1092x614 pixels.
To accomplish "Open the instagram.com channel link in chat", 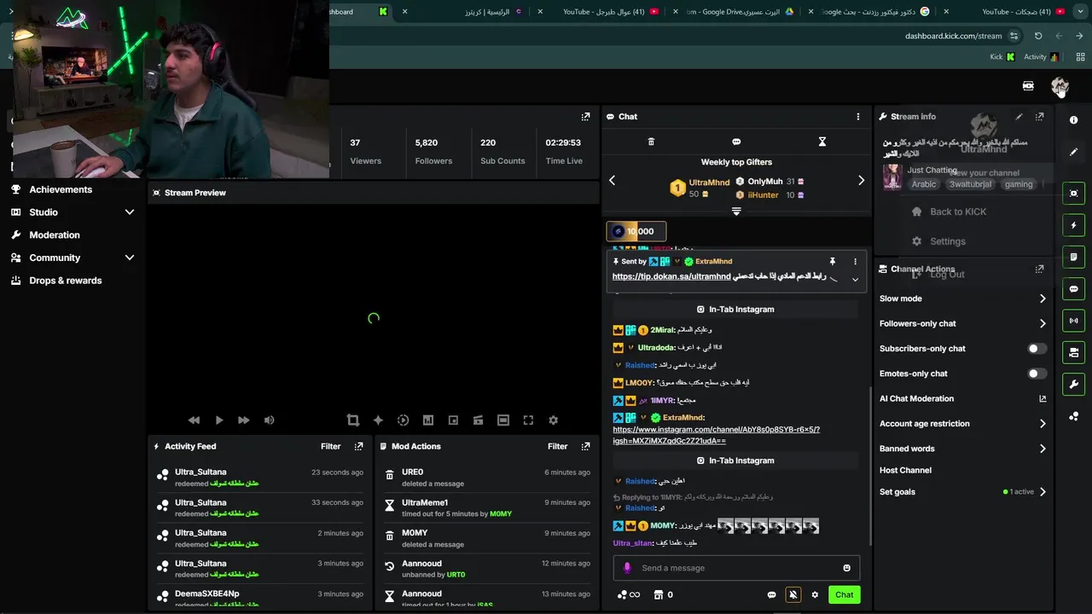I will [717, 435].
